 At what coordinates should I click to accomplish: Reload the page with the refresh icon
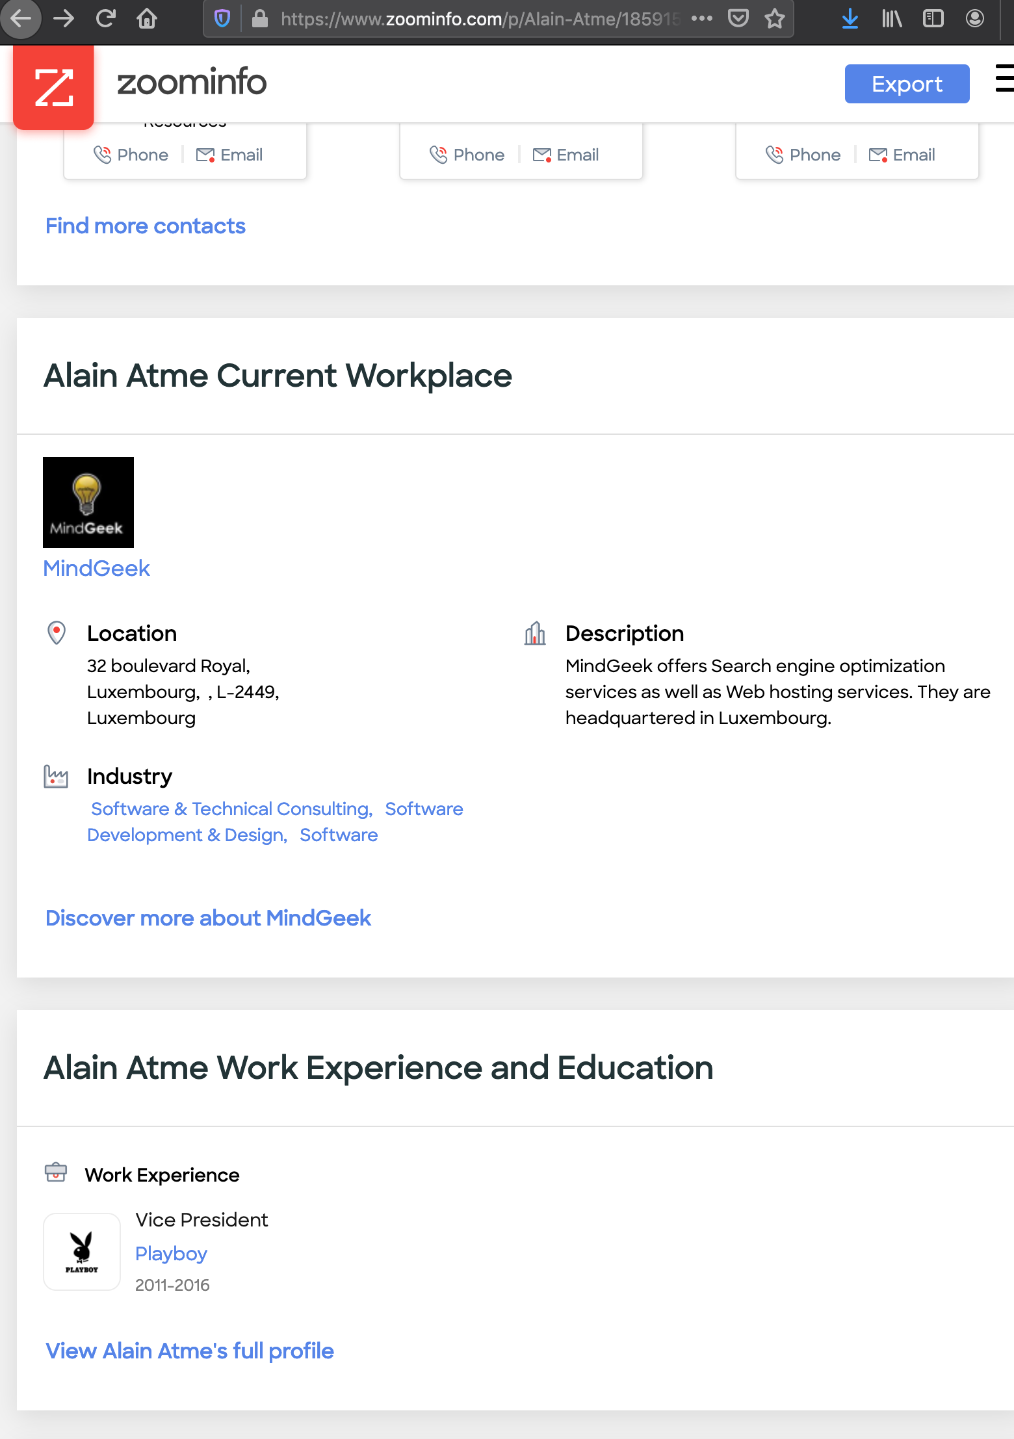pyautogui.click(x=105, y=18)
